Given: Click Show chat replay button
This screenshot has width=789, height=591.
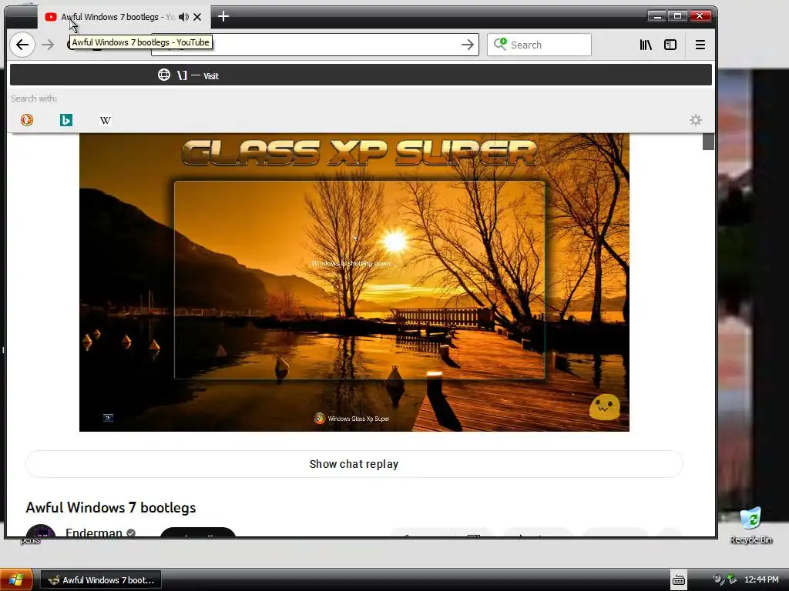Looking at the screenshot, I should (354, 464).
